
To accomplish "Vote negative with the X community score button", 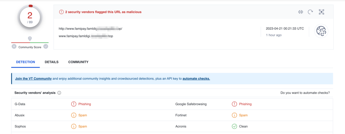I will click(14, 46).
